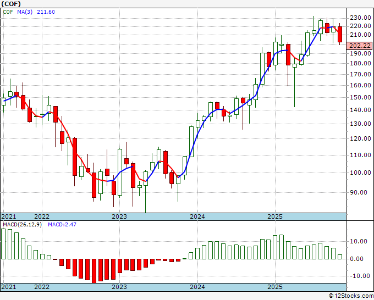Viewport: 374px width, 300px height.
Task: Click 2025 on the MACD timeline
Action: coord(275,287)
